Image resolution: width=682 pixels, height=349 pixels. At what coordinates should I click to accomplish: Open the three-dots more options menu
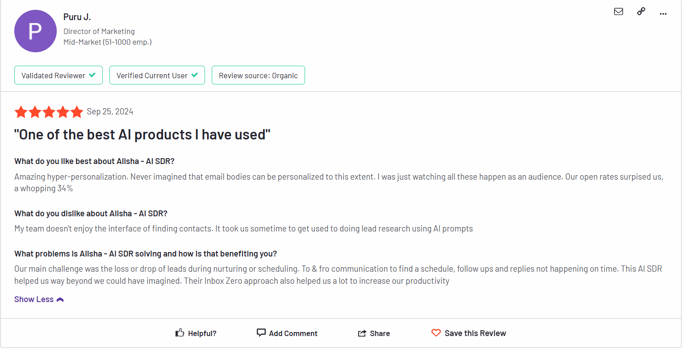click(663, 14)
